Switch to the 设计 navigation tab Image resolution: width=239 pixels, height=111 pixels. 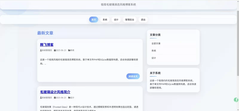pos(116,19)
